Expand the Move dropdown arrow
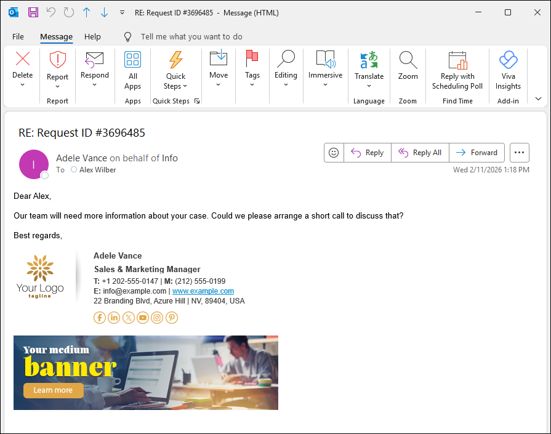 pos(219,85)
